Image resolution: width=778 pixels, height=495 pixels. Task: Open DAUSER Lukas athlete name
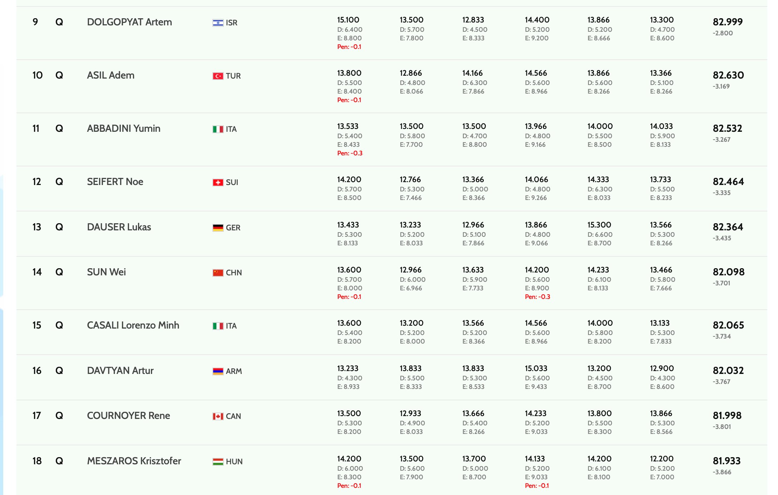click(x=119, y=227)
